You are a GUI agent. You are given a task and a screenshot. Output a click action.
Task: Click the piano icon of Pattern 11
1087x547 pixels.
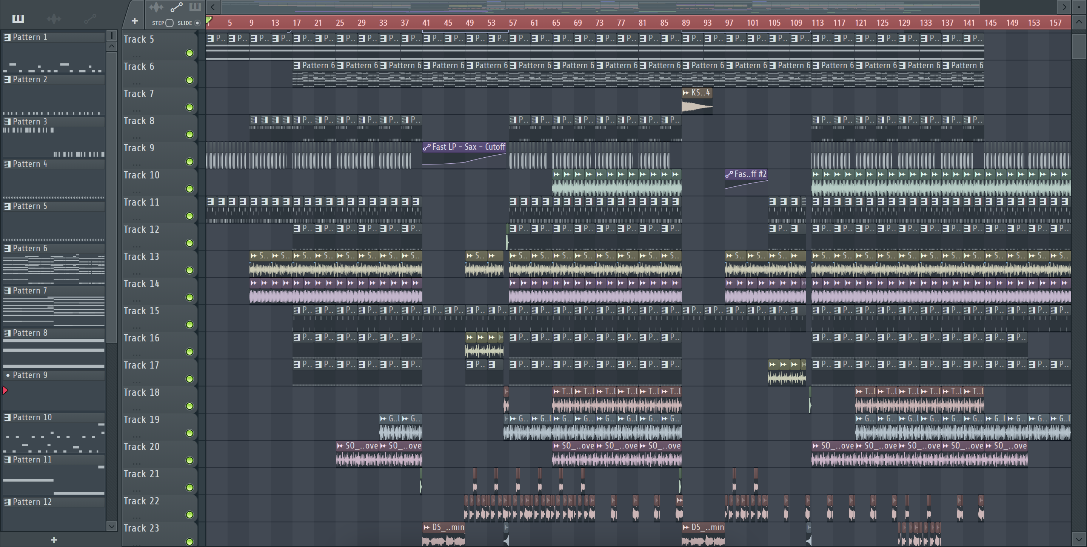click(x=7, y=460)
